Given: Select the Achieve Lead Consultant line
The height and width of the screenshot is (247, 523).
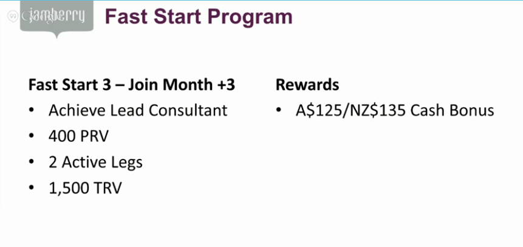Looking at the screenshot, I should (138, 110).
